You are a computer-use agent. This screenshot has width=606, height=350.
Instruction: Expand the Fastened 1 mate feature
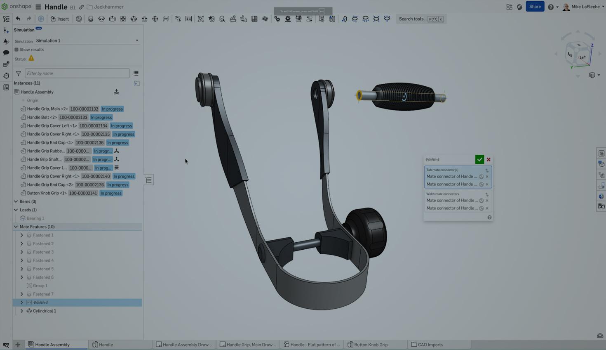(21, 235)
